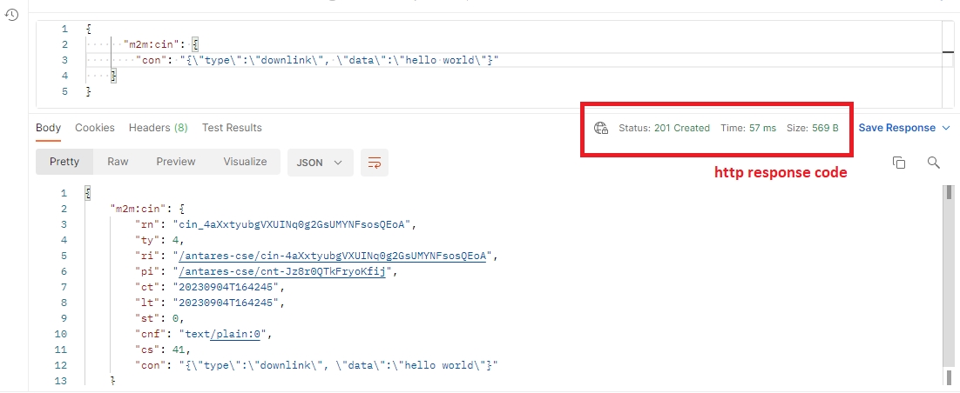The height and width of the screenshot is (393, 960).
Task: Select the Raw view
Action: [118, 162]
